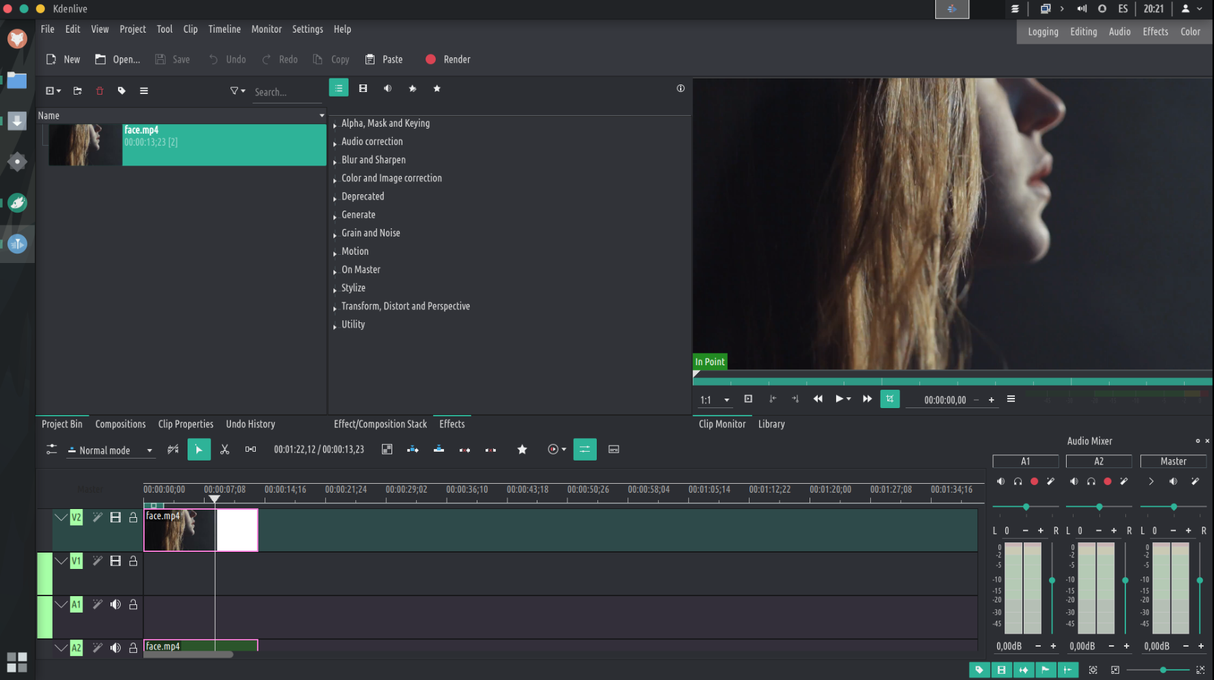Click the Render button
This screenshot has width=1214, height=680.
pyautogui.click(x=447, y=59)
